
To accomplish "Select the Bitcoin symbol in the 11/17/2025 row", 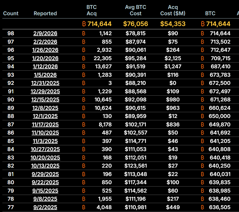I will point(83,124).
